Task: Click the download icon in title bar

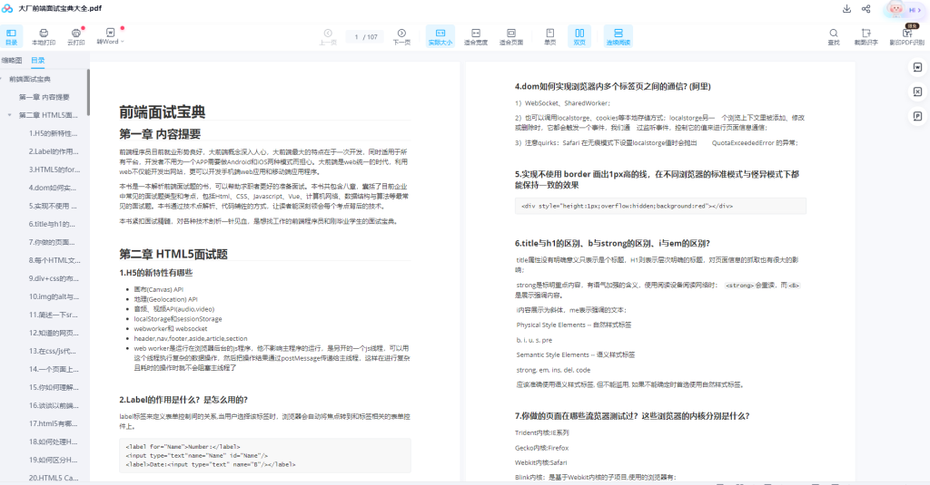Action: 847,9
